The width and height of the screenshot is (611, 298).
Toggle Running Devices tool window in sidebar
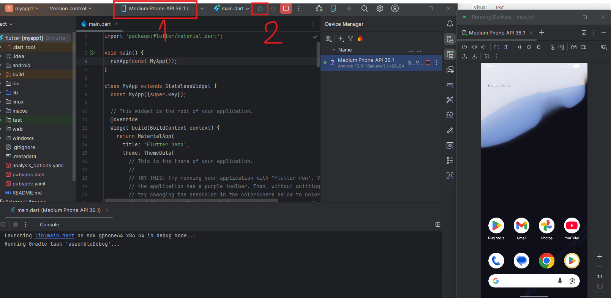450,54
